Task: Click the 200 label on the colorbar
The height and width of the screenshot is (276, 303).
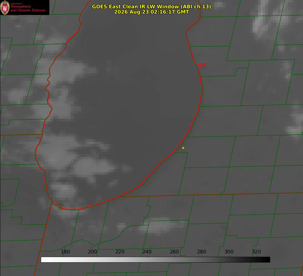Action: point(92,252)
